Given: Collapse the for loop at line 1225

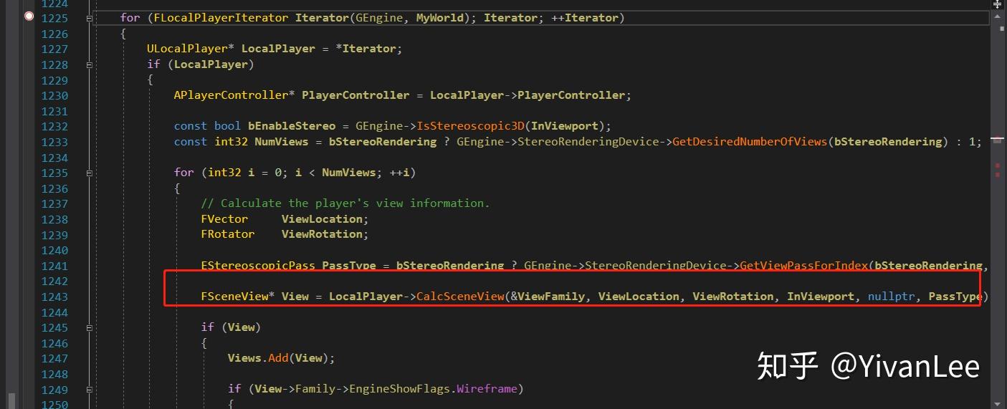Looking at the screenshot, I should coord(89,19).
